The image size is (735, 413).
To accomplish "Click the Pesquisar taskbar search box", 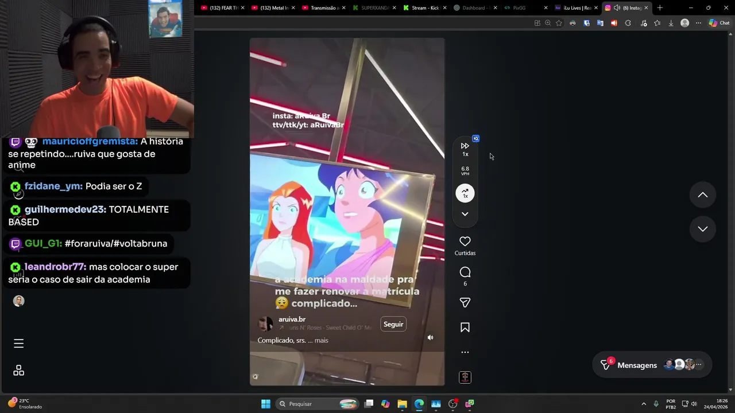I will [317, 404].
